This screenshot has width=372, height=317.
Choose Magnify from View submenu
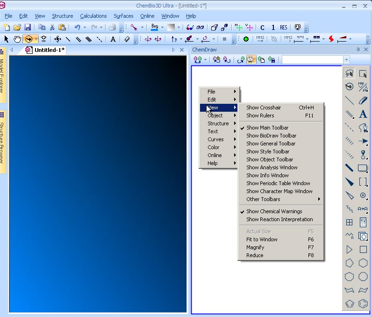pos(281,247)
